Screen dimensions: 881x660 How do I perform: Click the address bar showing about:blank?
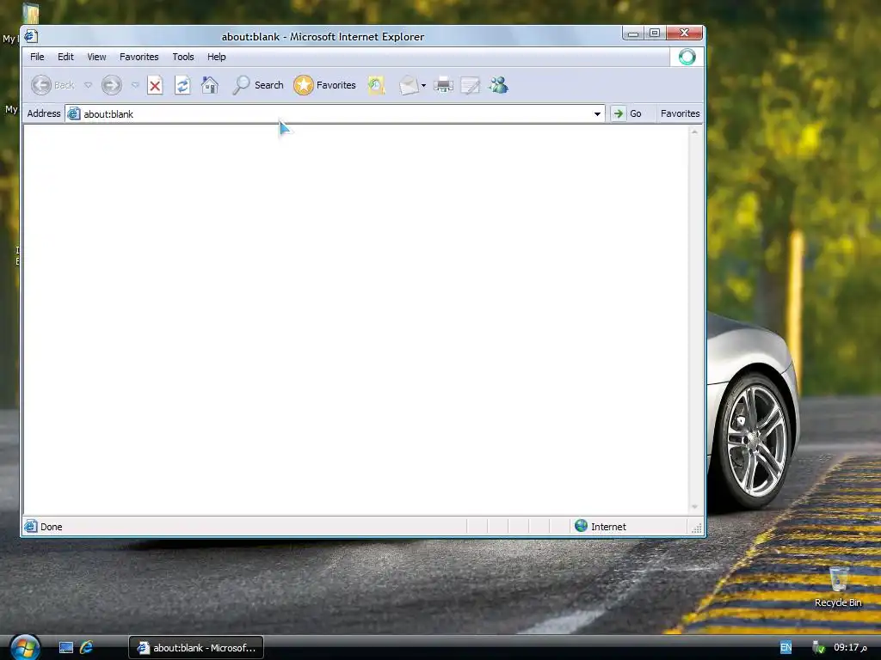(x=335, y=114)
